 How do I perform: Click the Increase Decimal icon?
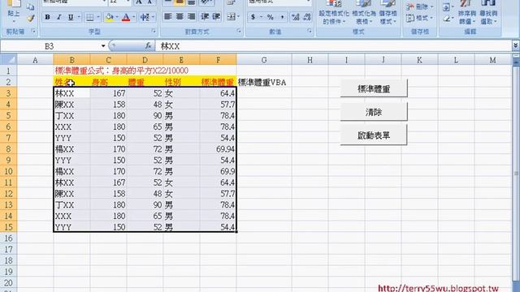click(295, 17)
